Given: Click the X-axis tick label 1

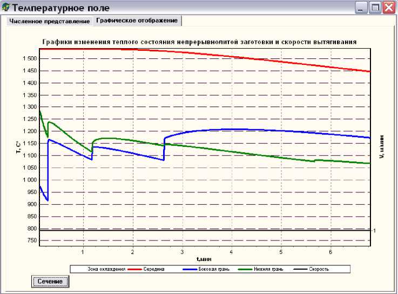Looking at the screenshot, I should [x=83, y=252].
